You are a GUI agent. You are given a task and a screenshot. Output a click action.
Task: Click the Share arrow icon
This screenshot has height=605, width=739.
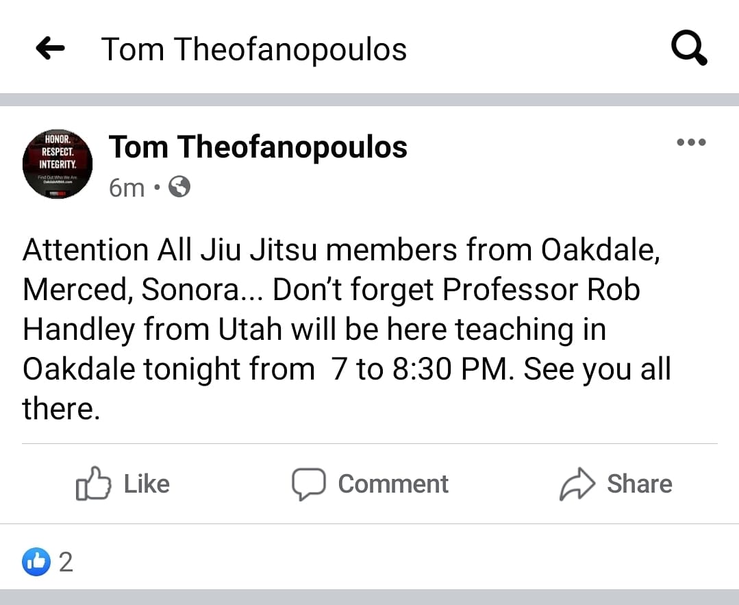pos(578,484)
